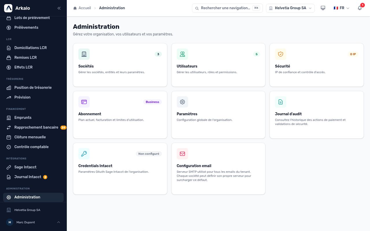Collapse the sidebar with the double chevron

click(59, 8)
